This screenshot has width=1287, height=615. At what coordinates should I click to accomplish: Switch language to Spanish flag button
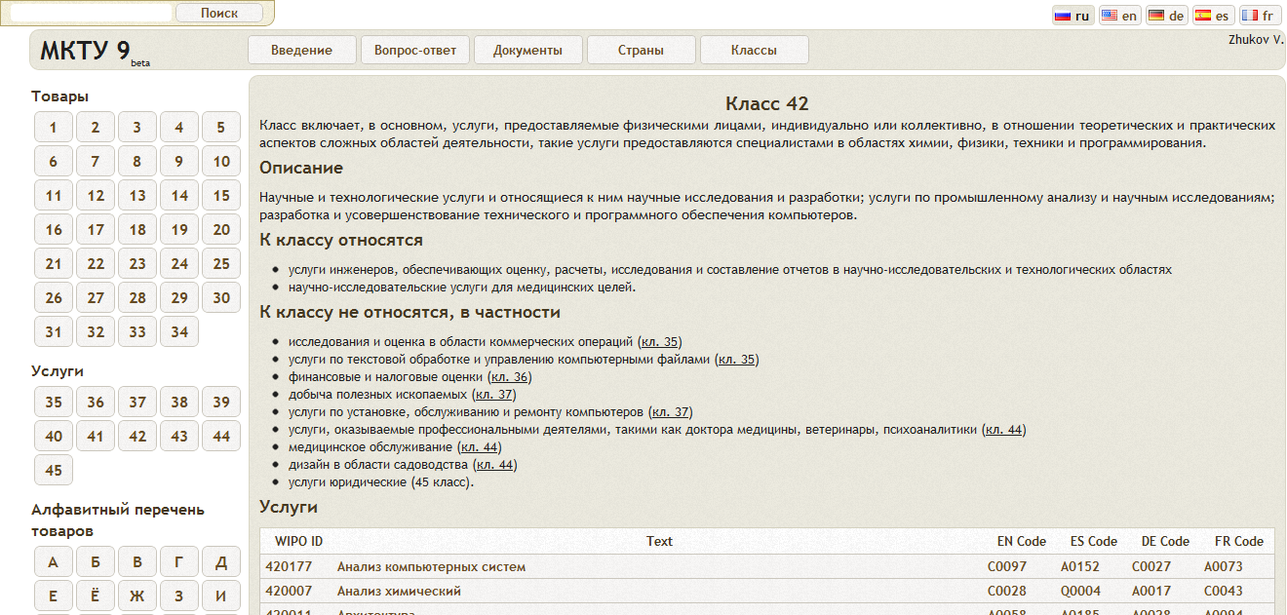[1212, 16]
